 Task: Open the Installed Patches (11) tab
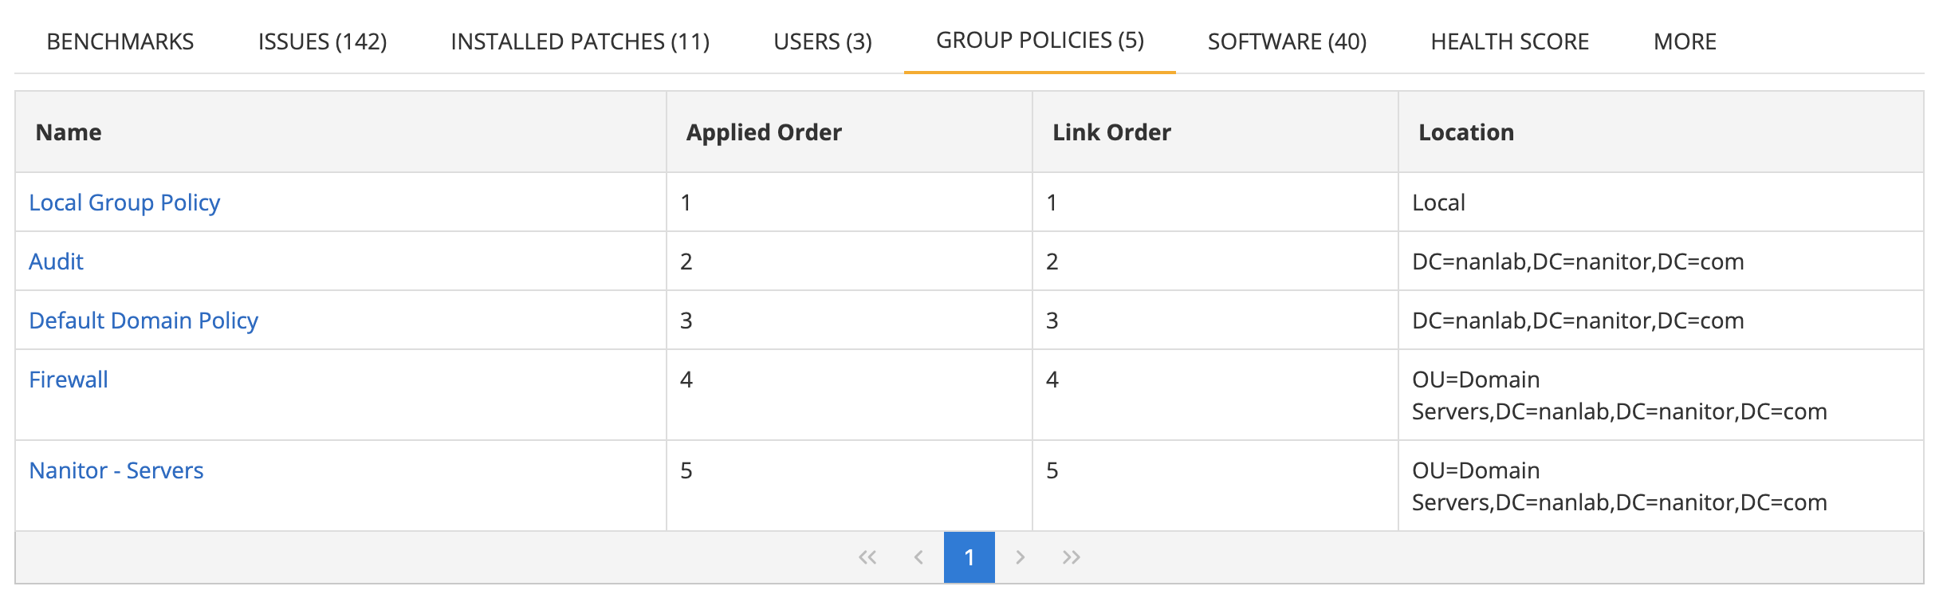(x=580, y=41)
